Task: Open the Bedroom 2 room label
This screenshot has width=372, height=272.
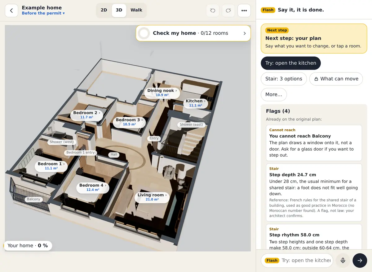Action: click(x=86, y=115)
